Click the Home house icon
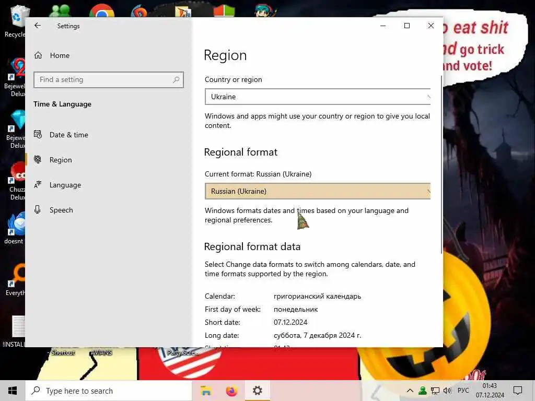 pyautogui.click(x=38, y=55)
